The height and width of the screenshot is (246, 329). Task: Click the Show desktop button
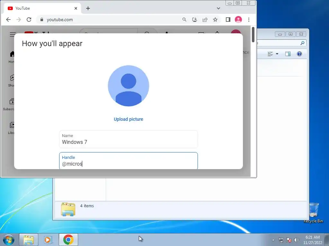pyautogui.click(x=327, y=240)
